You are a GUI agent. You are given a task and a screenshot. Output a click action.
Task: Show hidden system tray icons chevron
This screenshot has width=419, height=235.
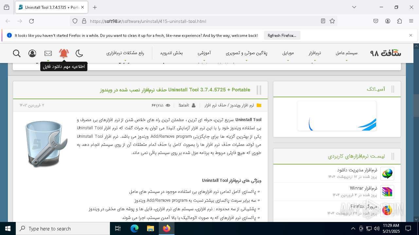point(353,228)
